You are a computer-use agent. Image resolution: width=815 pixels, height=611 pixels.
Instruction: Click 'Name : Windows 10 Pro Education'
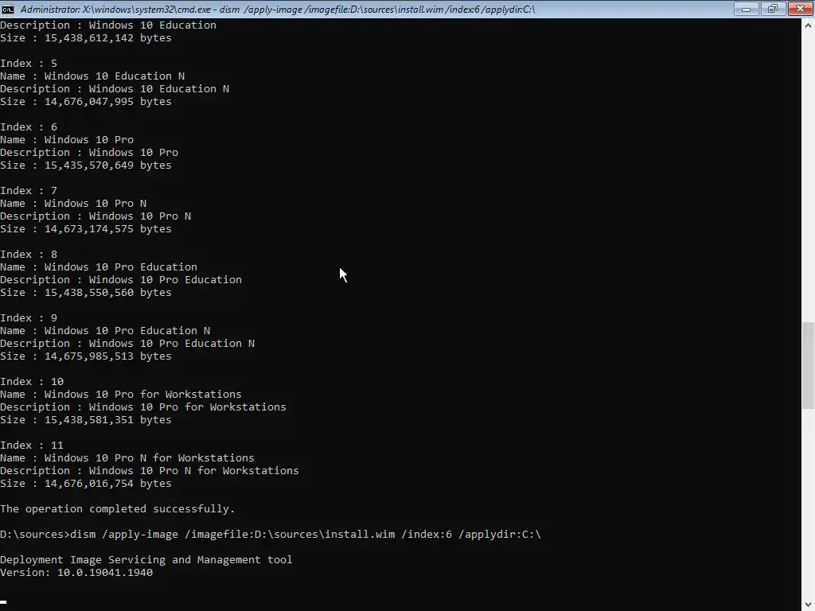click(99, 267)
